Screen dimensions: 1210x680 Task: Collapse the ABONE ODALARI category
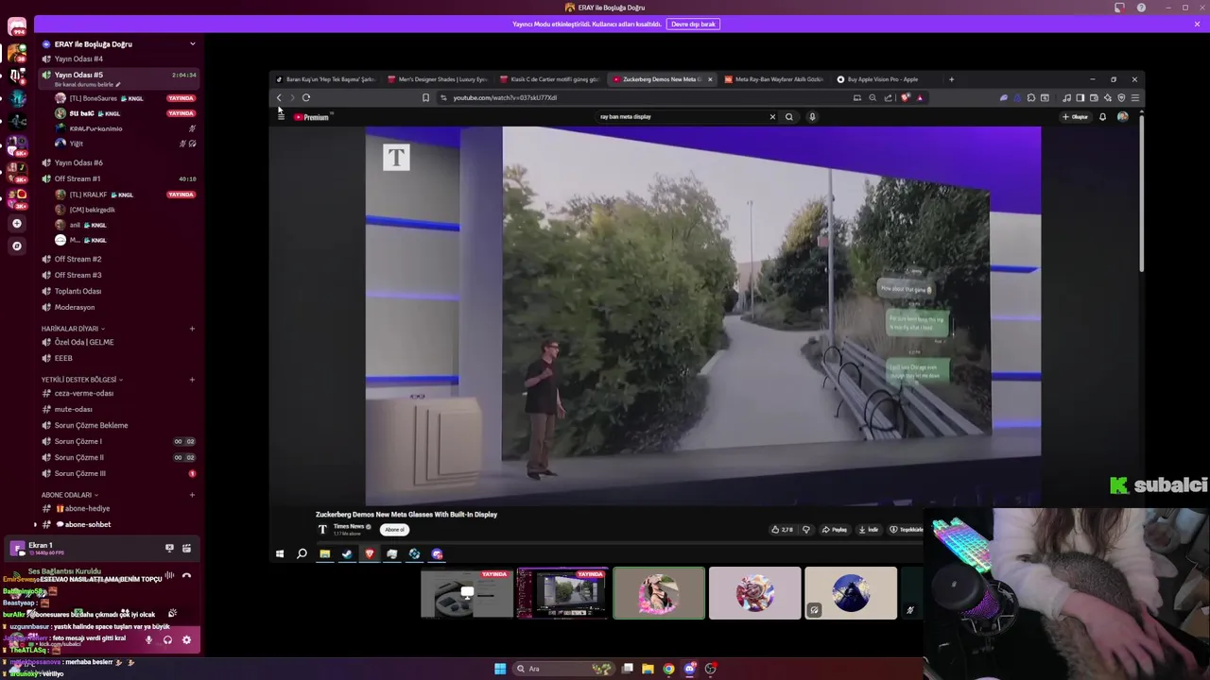(69, 495)
